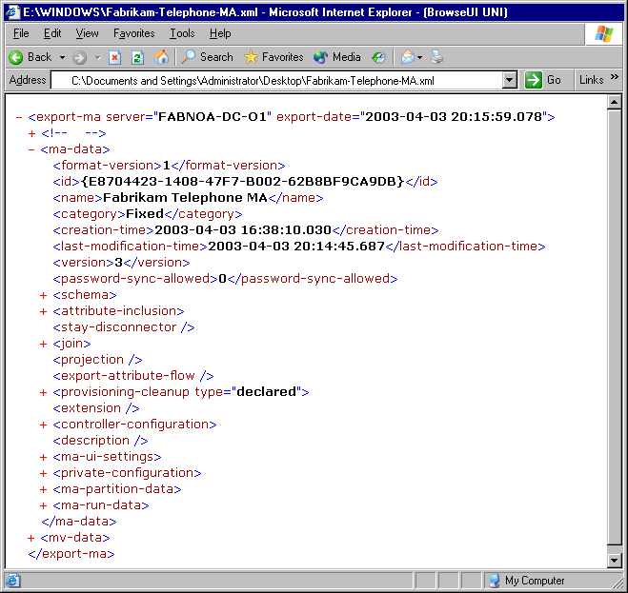Image resolution: width=628 pixels, height=593 pixels.
Task: Expand the attribute-inclusion node
Action: [x=43, y=311]
